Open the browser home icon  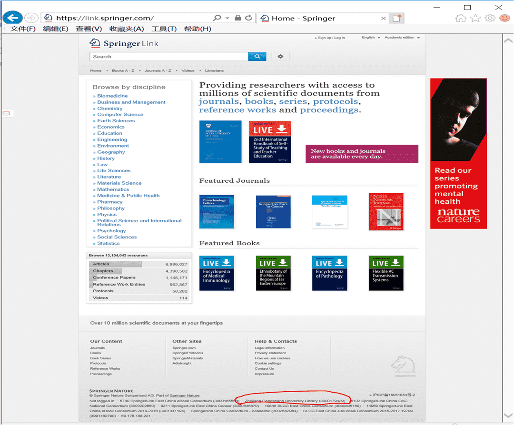coord(460,18)
